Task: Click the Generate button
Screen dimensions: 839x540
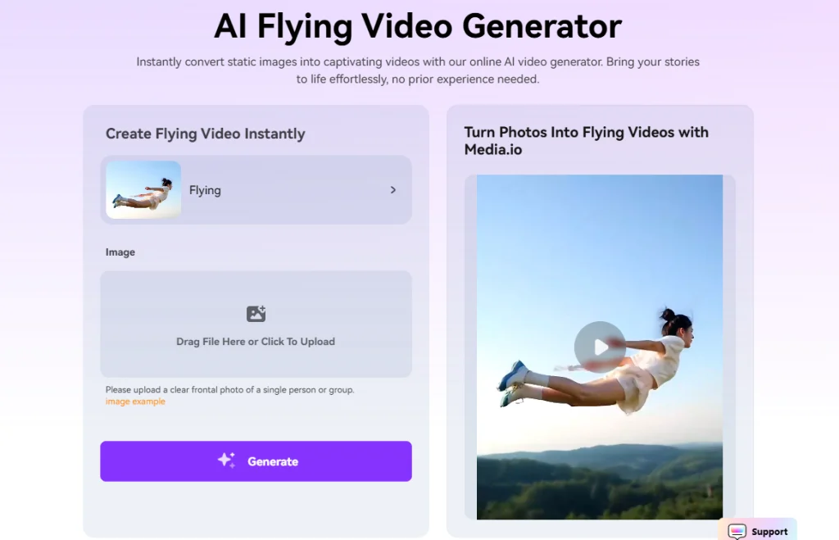Action: pyautogui.click(x=256, y=461)
